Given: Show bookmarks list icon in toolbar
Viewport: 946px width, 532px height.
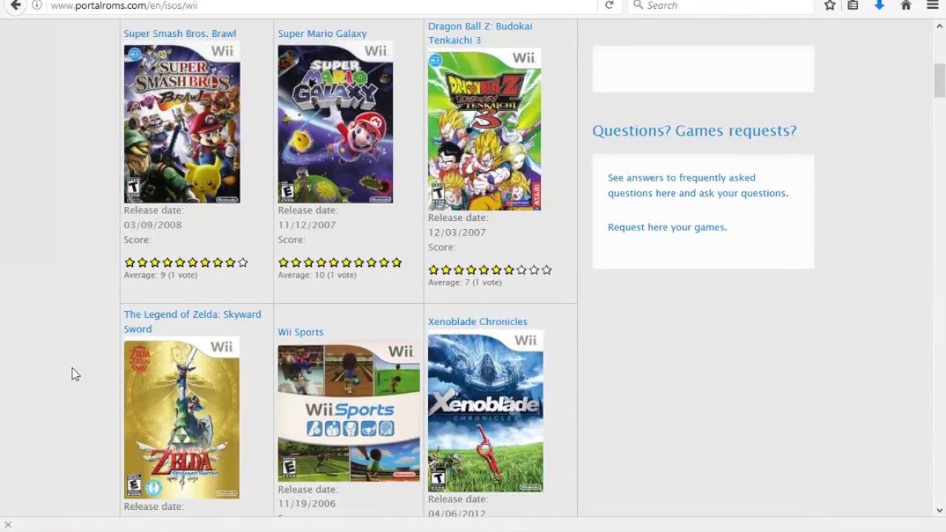Looking at the screenshot, I should click(853, 5).
